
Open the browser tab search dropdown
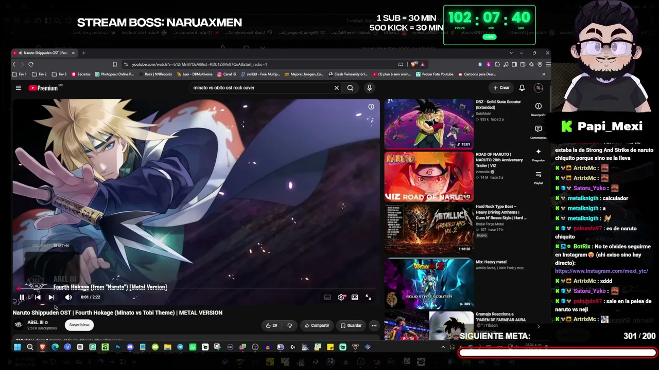tap(511, 53)
